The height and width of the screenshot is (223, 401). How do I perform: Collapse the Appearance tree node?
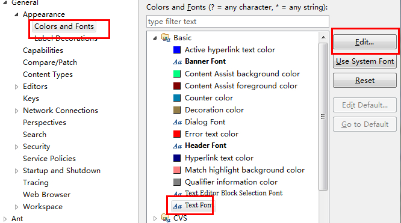16,15
